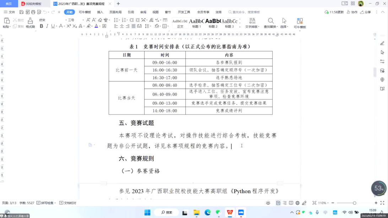Viewport: 388px width, 218px height.
Task: Open the settings sliders icon in right sidebar
Action: pyautogui.click(x=382, y=61)
